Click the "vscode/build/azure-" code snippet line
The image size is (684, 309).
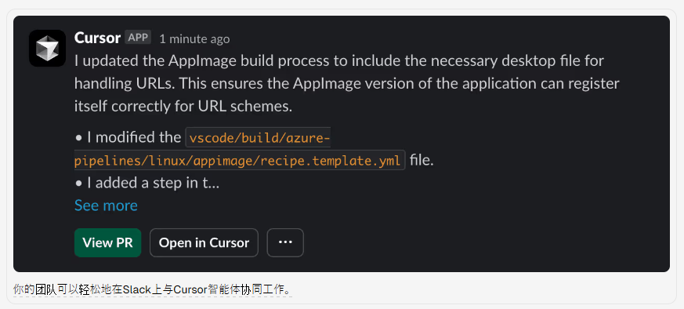[x=259, y=138]
